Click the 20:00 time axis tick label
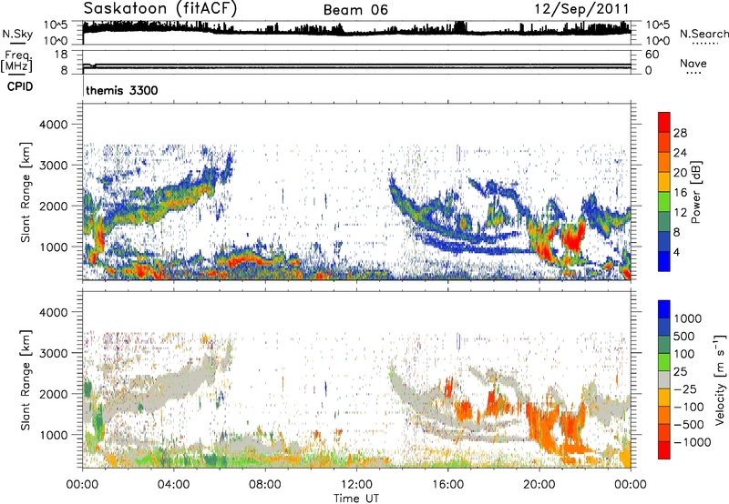 (x=539, y=485)
